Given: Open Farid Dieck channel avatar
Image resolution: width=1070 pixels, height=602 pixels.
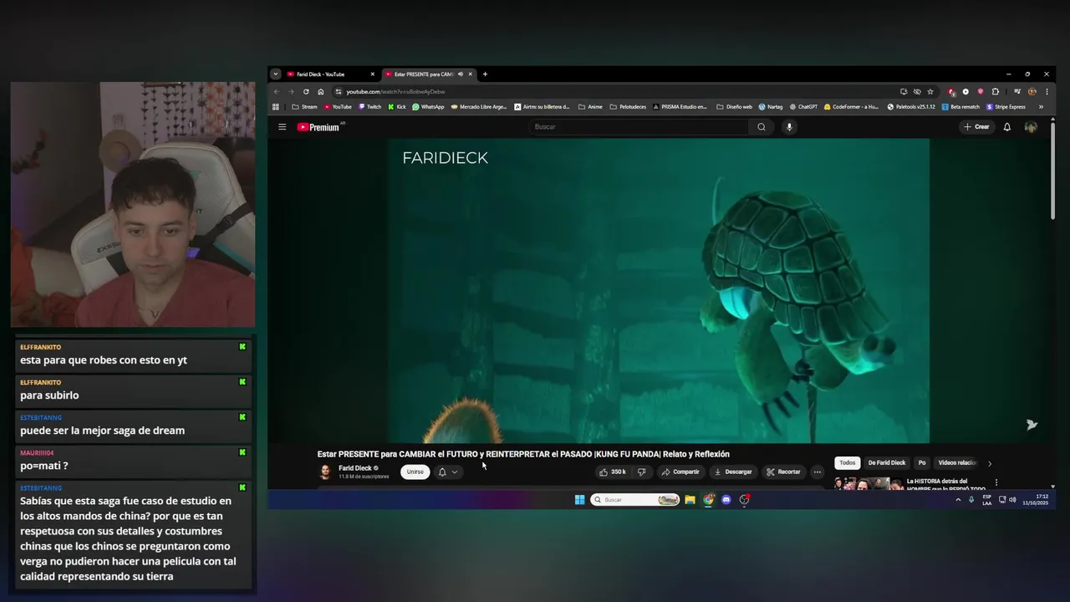Looking at the screenshot, I should click(325, 472).
